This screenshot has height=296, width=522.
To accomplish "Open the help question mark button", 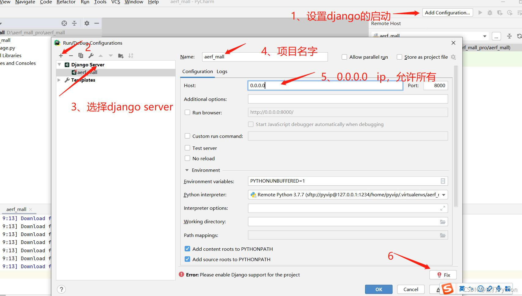I will [61, 289].
